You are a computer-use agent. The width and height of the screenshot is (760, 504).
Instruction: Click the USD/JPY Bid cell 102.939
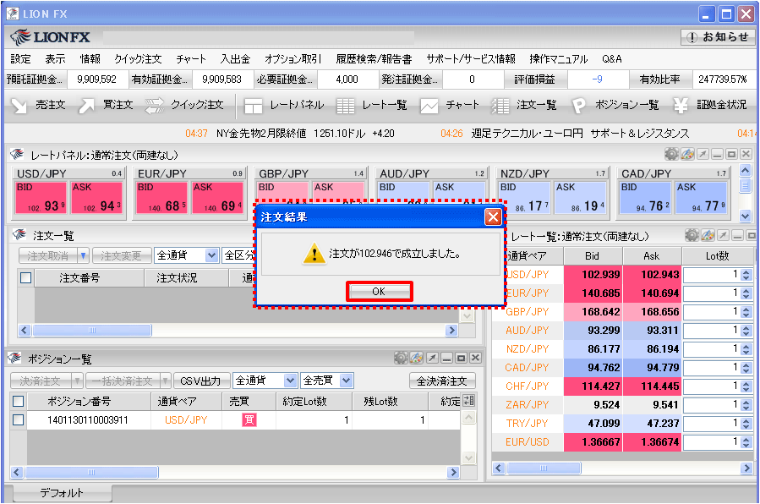(593, 275)
